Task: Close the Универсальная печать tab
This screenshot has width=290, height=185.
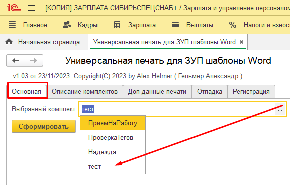Action: pyautogui.click(x=241, y=42)
